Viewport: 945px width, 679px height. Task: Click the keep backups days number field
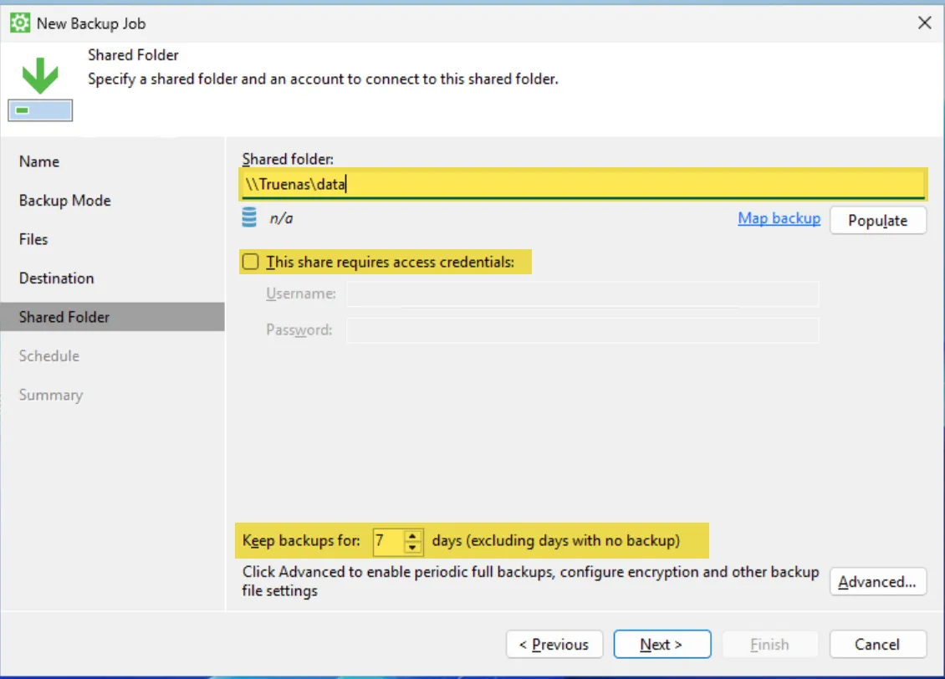[387, 541]
